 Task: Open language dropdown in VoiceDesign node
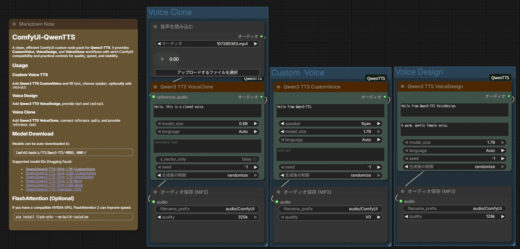pyautogui.click(x=455, y=150)
